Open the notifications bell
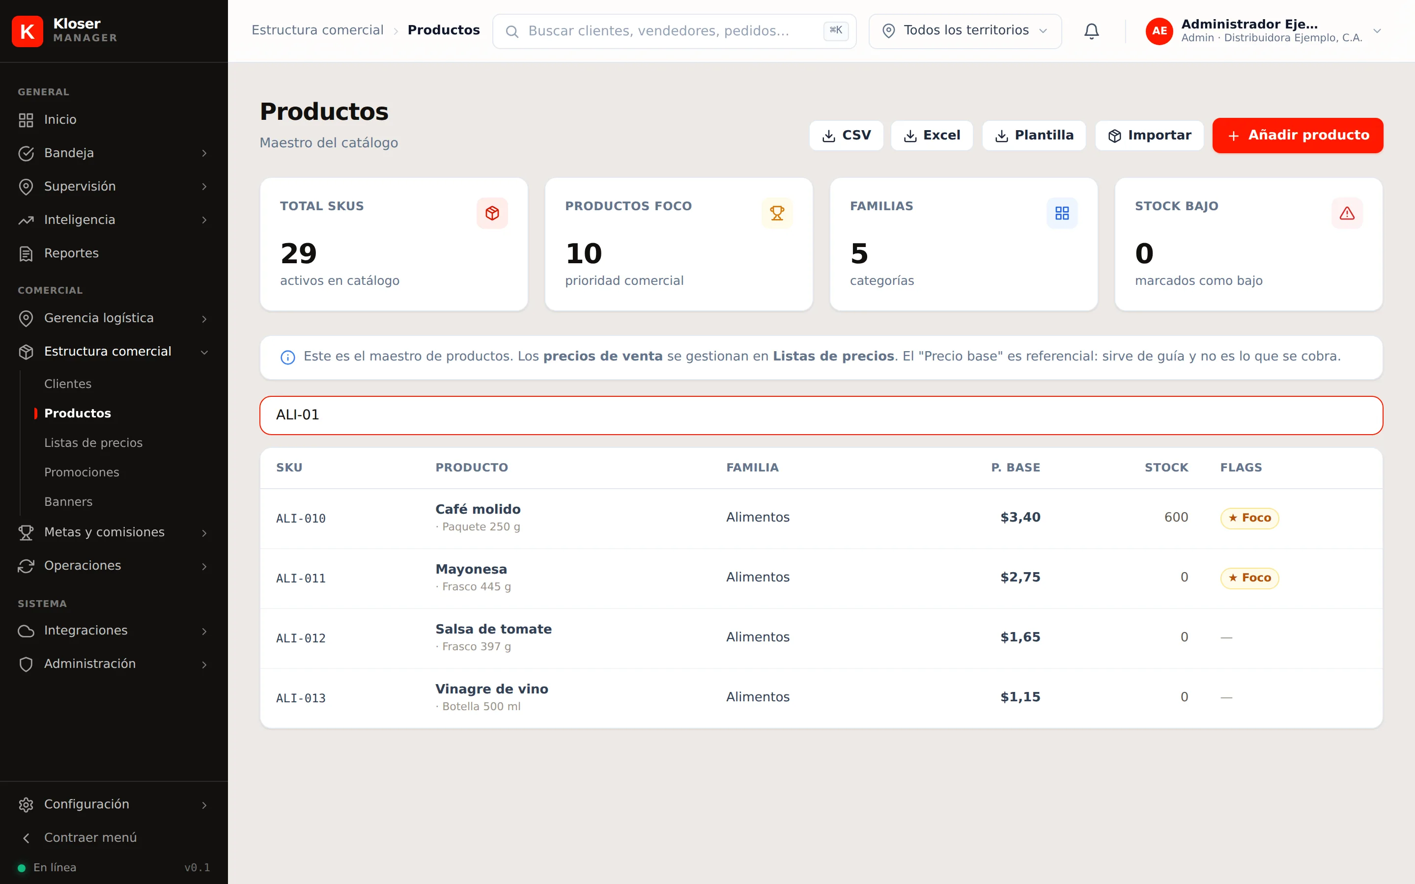The image size is (1415, 884). click(x=1091, y=31)
